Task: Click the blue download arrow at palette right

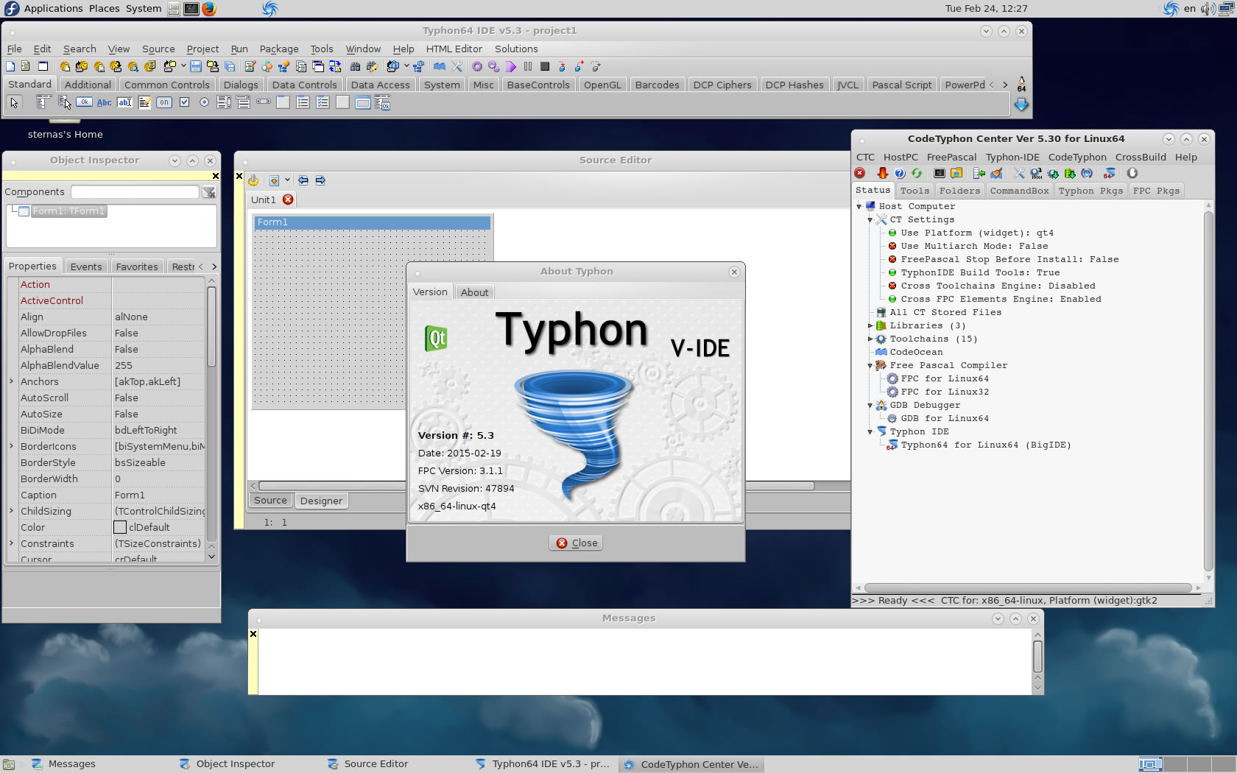Action: click(x=1021, y=105)
